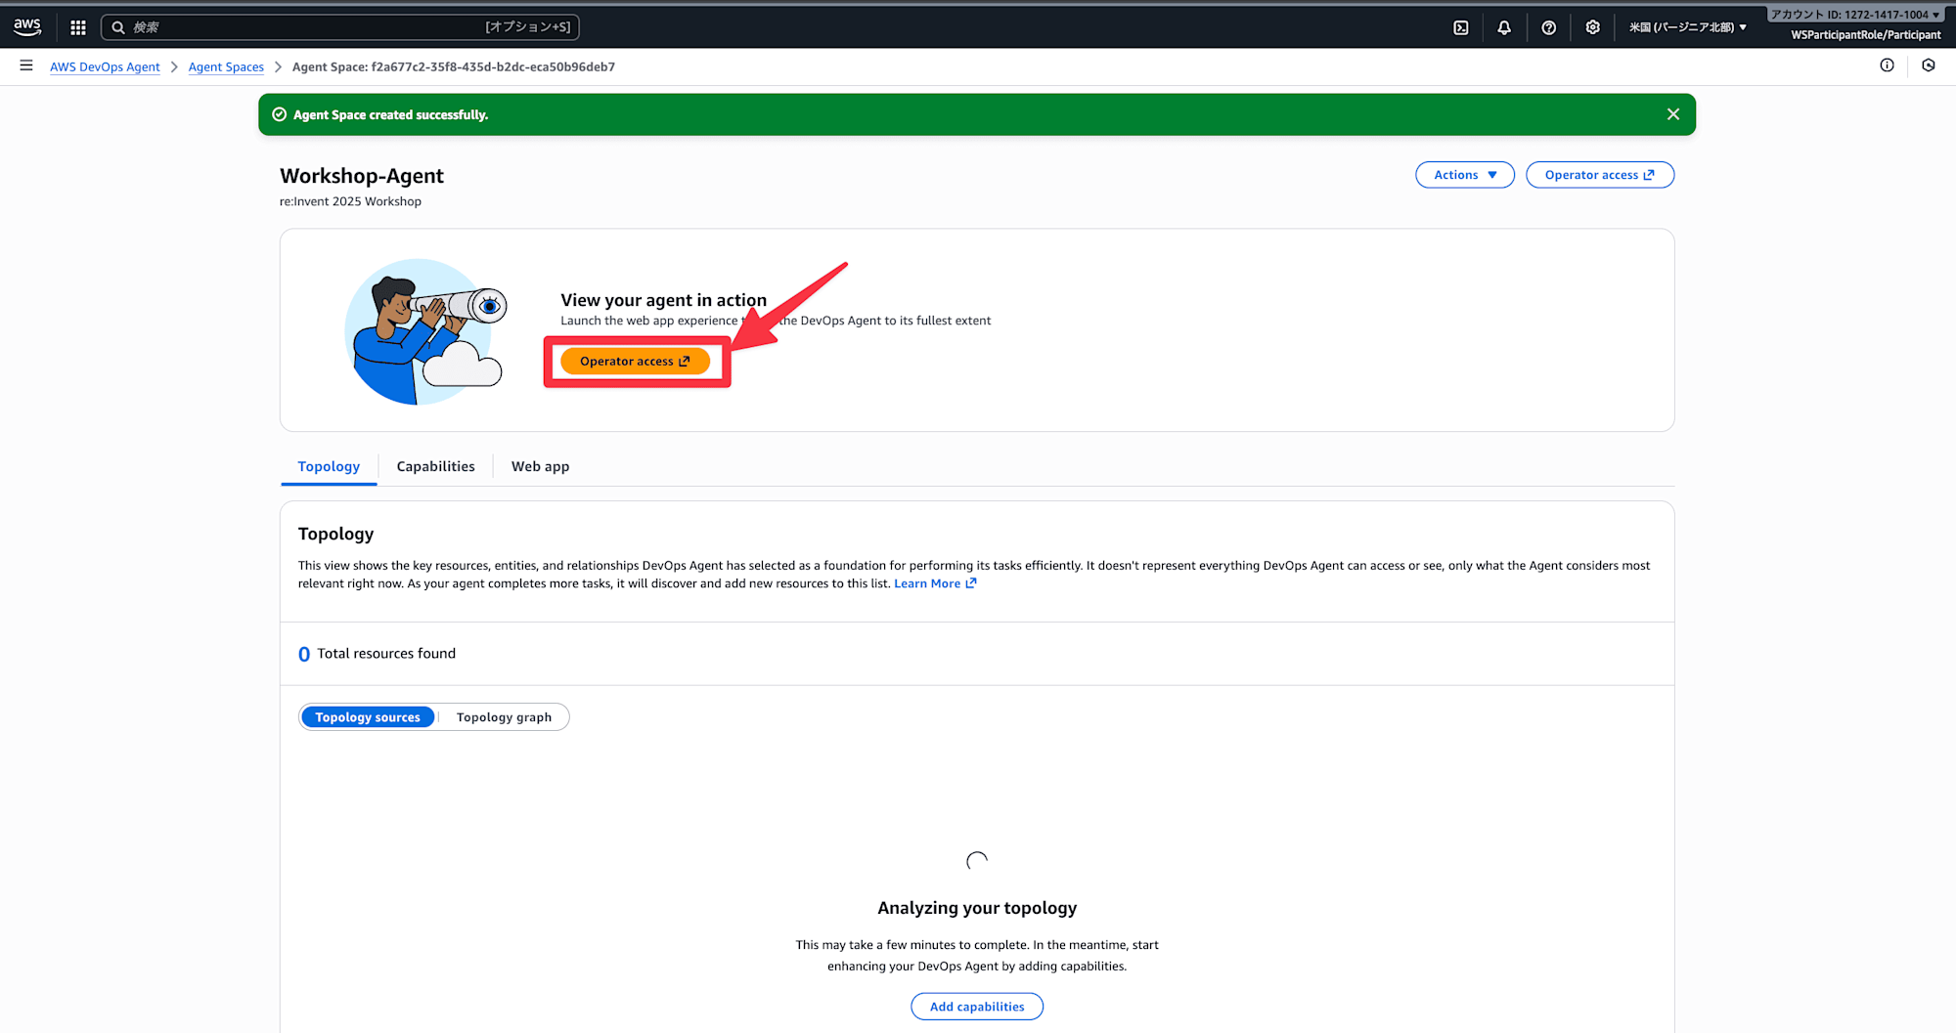Navigate to Agent Spaces breadcrumb
This screenshot has height=1033, width=1956.
[x=226, y=66]
